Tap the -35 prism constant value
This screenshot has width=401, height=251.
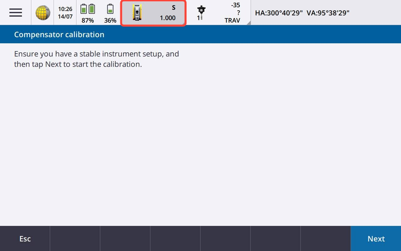coord(235,5)
